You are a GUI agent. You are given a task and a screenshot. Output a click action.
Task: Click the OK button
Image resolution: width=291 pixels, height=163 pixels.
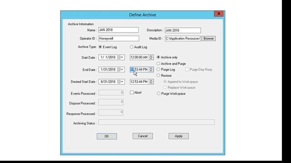107,136
